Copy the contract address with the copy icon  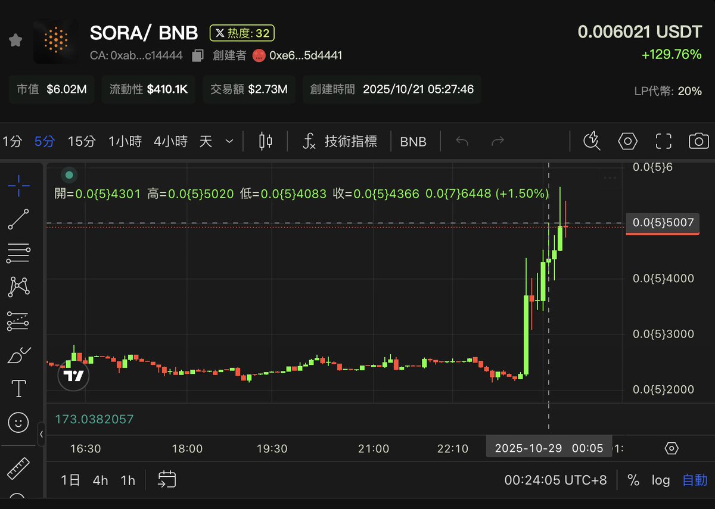(x=197, y=56)
